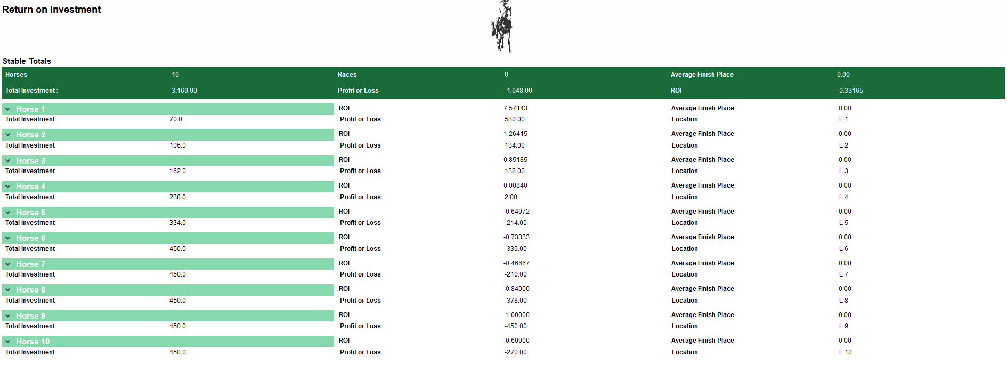1007x381 pixels.
Task: Click Horse 1 ROI value 7.57143
Action: [515, 108]
